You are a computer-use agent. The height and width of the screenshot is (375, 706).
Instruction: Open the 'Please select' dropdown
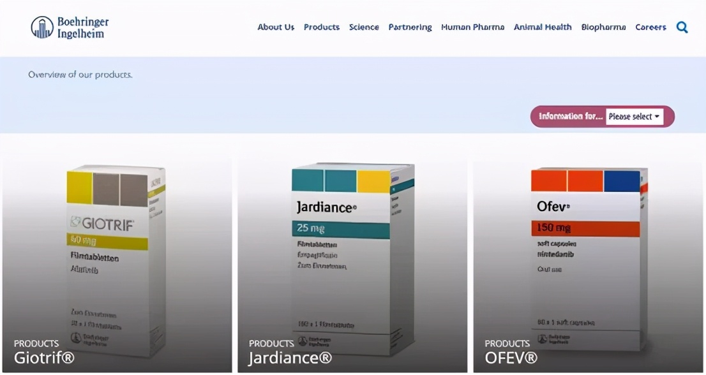[x=635, y=117]
